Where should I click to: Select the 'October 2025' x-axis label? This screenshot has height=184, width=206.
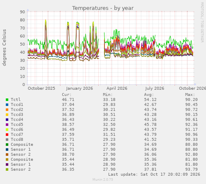[41, 88]
